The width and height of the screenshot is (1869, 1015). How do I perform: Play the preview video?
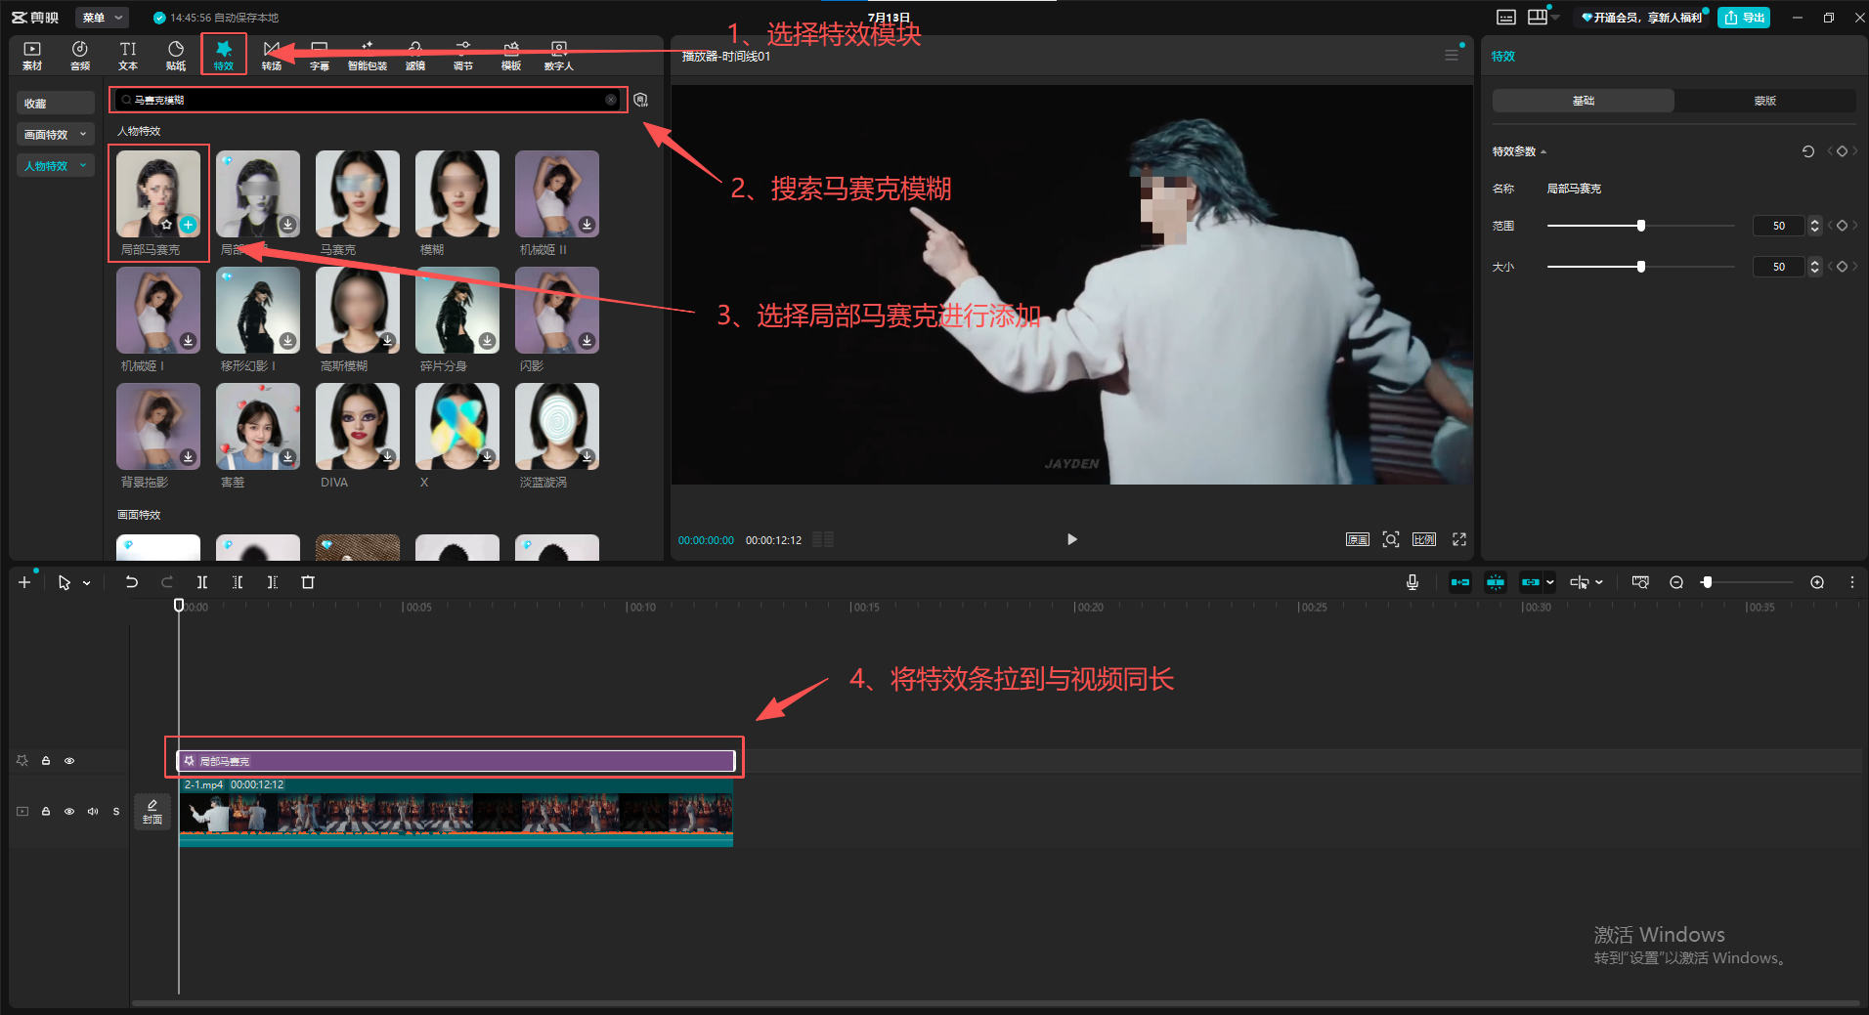pyautogui.click(x=1072, y=539)
